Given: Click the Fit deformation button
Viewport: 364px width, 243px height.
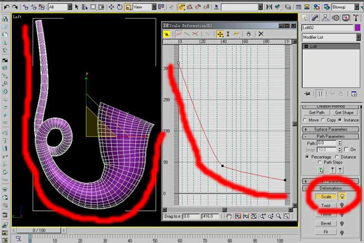Looking at the screenshot, I should point(326,232).
